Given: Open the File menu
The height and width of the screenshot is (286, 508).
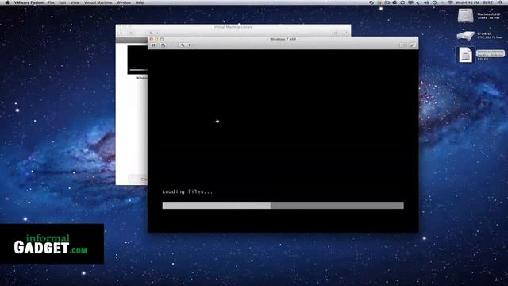Looking at the screenshot, I should pos(51,2).
